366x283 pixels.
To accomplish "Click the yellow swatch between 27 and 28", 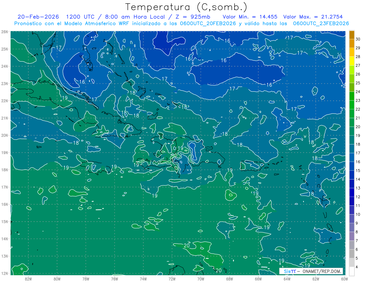I will pyautogui.click(x=352, y=61).
